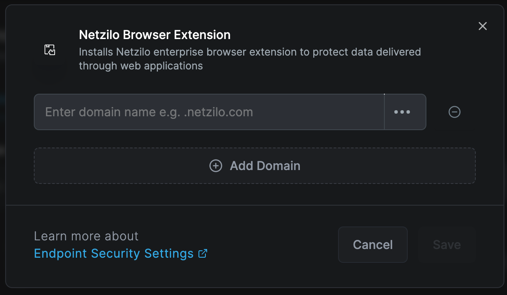Cancel the extension configuration
507x295 pixels.
(373, 245)
